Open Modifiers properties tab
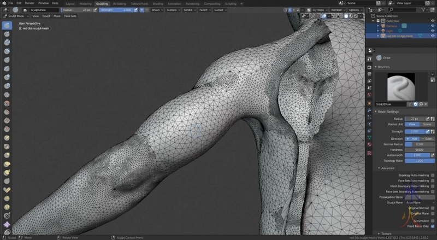The image size is (437, 240). pyautogui.click(x=369, y=110)
